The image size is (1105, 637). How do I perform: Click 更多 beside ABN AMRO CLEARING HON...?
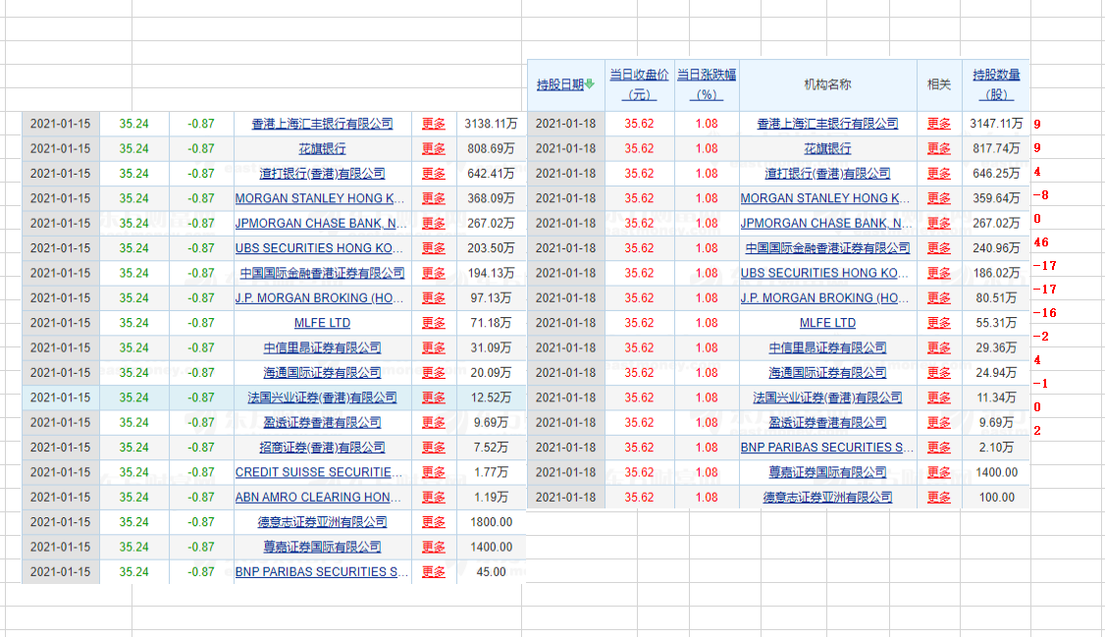(x=434, y=497)
